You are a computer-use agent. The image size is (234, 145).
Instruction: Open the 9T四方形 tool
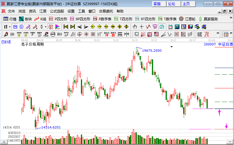click(x=145, y=19)
